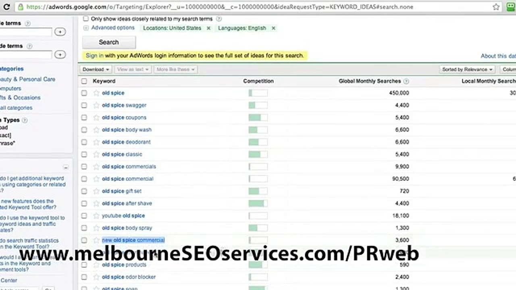Star the 'old spice deodorant' keyword
Image resolution: width=516 pixels, height=290 pixels.
click(x=96, y=142)
